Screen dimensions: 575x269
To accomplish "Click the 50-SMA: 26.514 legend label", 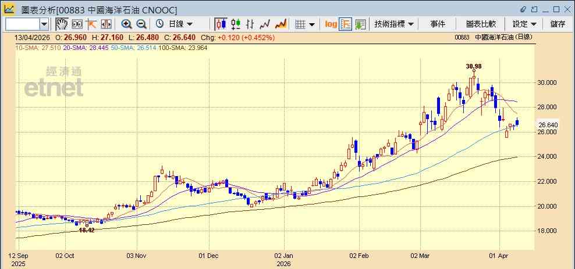I will 133,48.
